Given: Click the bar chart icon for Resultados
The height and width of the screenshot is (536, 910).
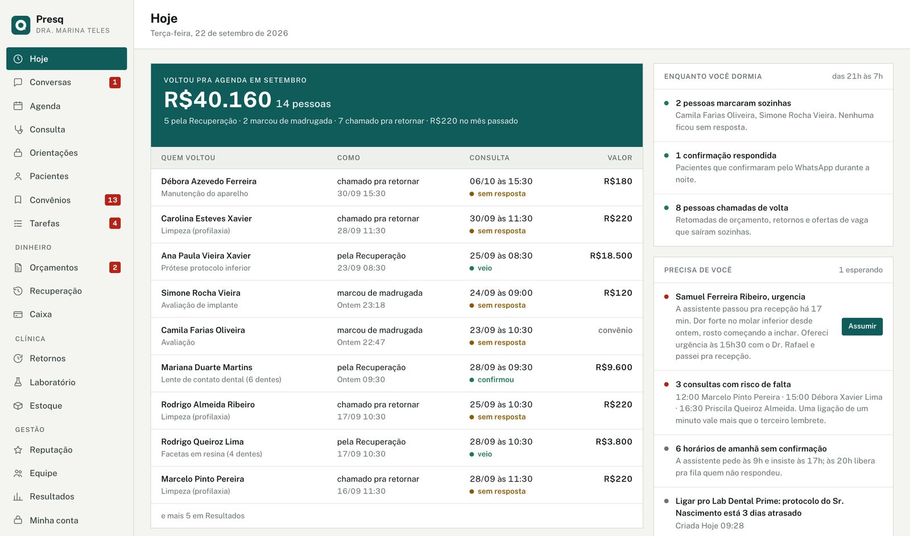Looking at the screenshot, I should (x=18, y=497).
